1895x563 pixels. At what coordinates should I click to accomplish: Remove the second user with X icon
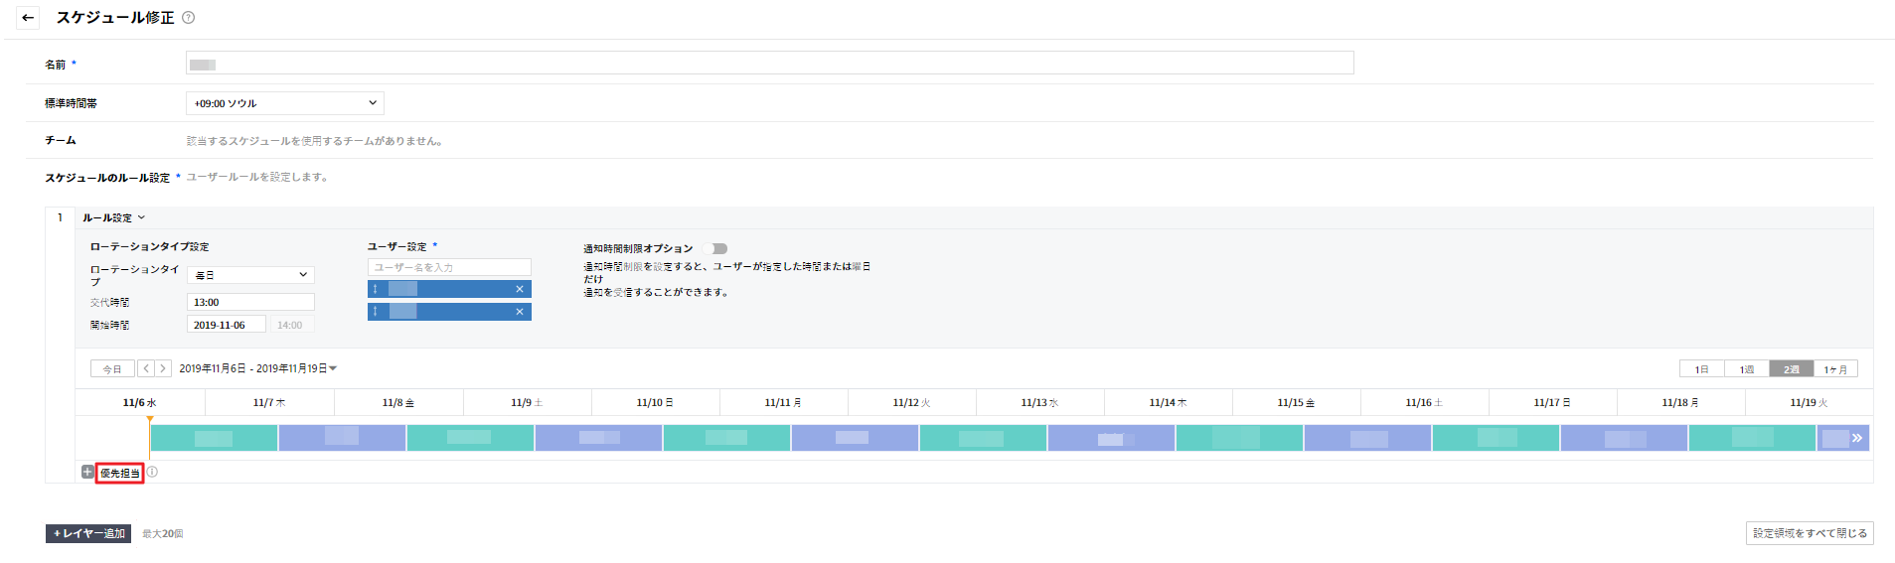(x=519, y=312)
